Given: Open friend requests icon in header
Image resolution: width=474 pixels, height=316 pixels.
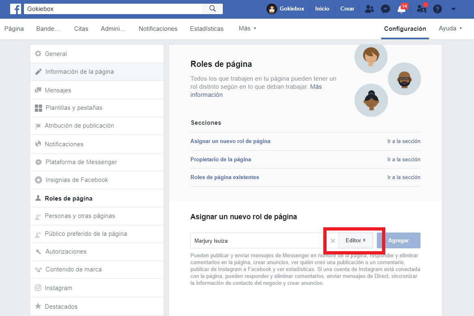Looking at the screenshot, I should (369, 9).
